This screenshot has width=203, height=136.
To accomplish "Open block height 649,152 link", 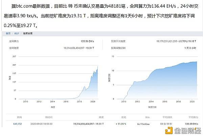I will point(18,124).
